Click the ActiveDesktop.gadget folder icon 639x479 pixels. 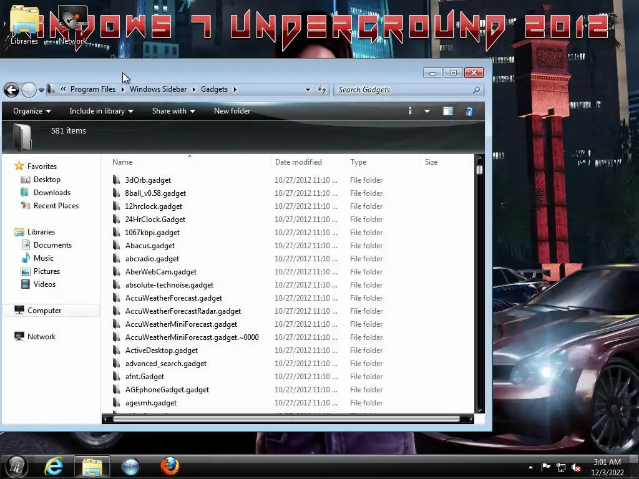click(x=117, y=350)
